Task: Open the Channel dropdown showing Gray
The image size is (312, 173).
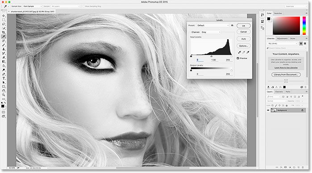Action: pyautogui.click(x=211, y=32)
